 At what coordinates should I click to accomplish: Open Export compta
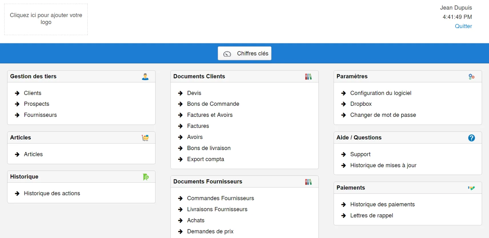click(x=206, y=159)
